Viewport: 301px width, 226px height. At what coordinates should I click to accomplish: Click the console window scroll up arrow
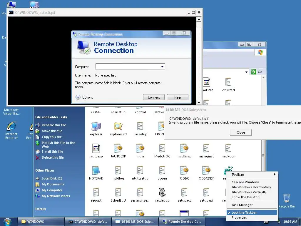[x=199, y=19]
